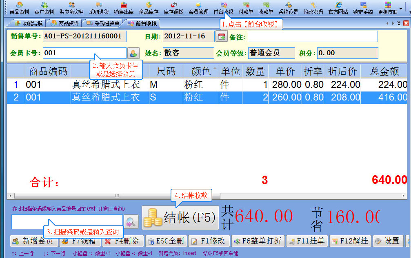Launch 库存调拨 from the toolbar
The width and height of the screenshot is (411, 259).
(x=173, y=8)
